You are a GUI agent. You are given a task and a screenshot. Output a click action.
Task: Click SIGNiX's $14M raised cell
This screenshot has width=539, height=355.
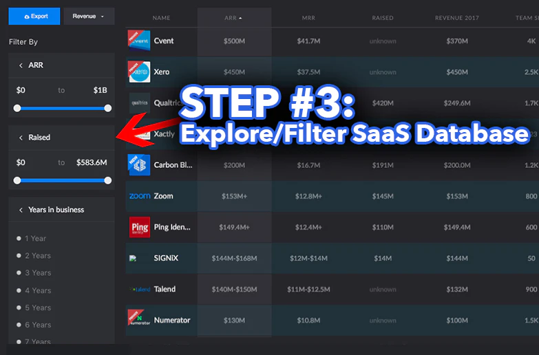tap(383, 259)
